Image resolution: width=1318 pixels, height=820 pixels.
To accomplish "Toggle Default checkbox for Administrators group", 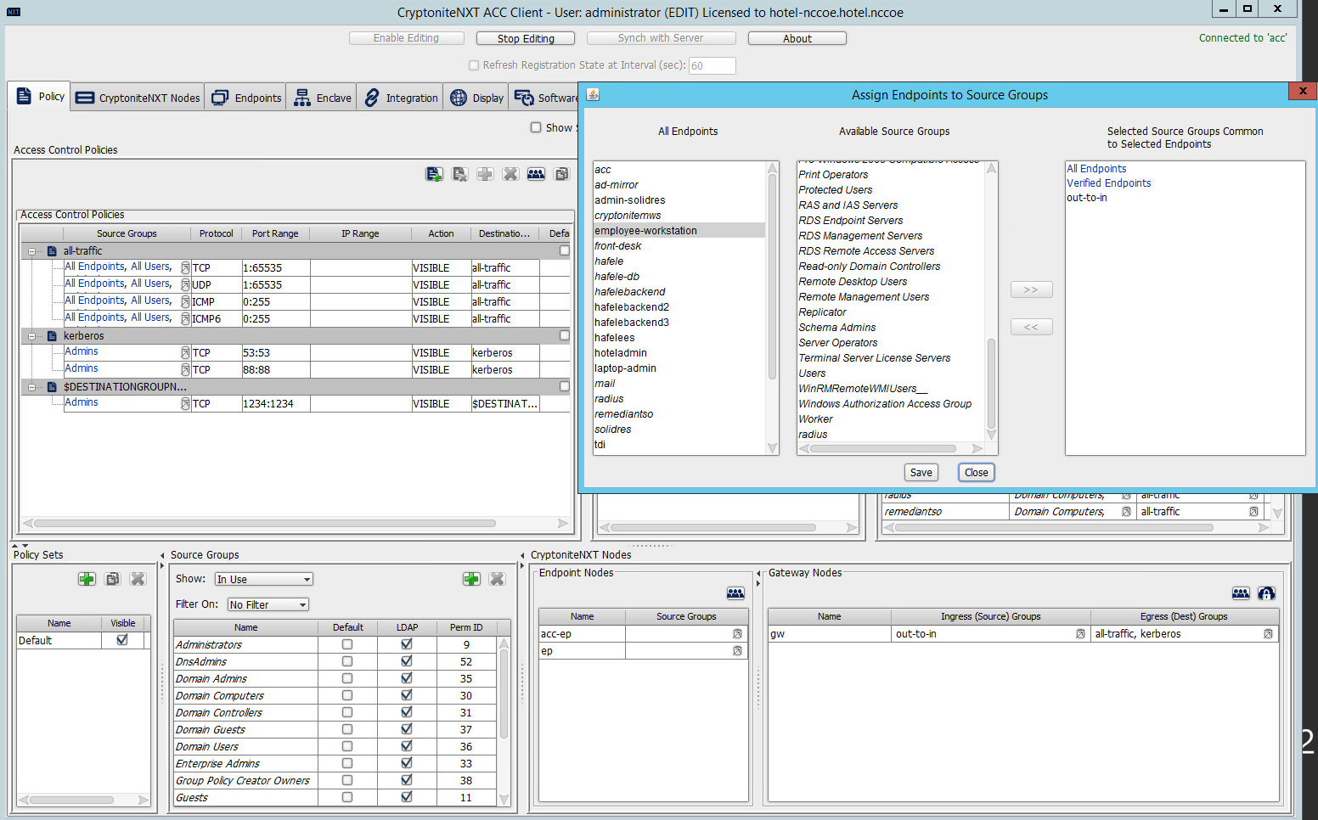I will [x=347, y=644].
